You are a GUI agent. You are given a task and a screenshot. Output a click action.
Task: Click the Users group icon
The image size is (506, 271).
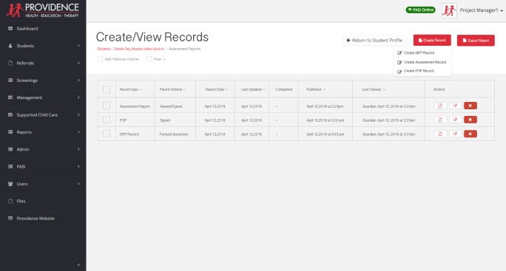[10, 184]
